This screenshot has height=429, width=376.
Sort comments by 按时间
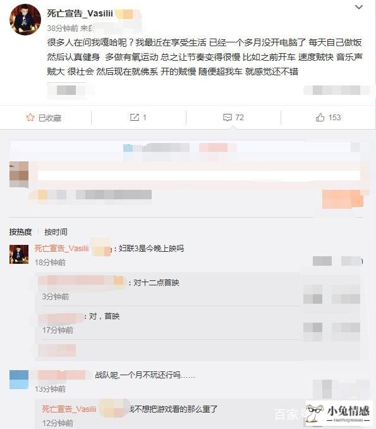tap(56, 232)
